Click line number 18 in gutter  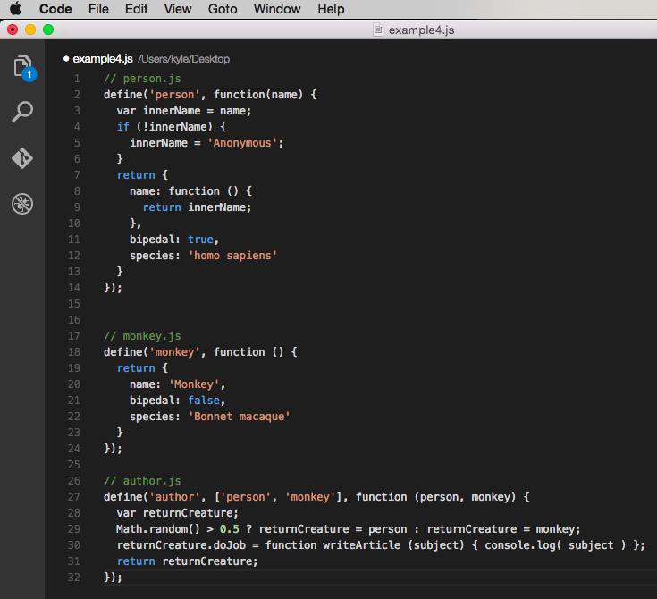pyautogui.click(x=73, y=351)
